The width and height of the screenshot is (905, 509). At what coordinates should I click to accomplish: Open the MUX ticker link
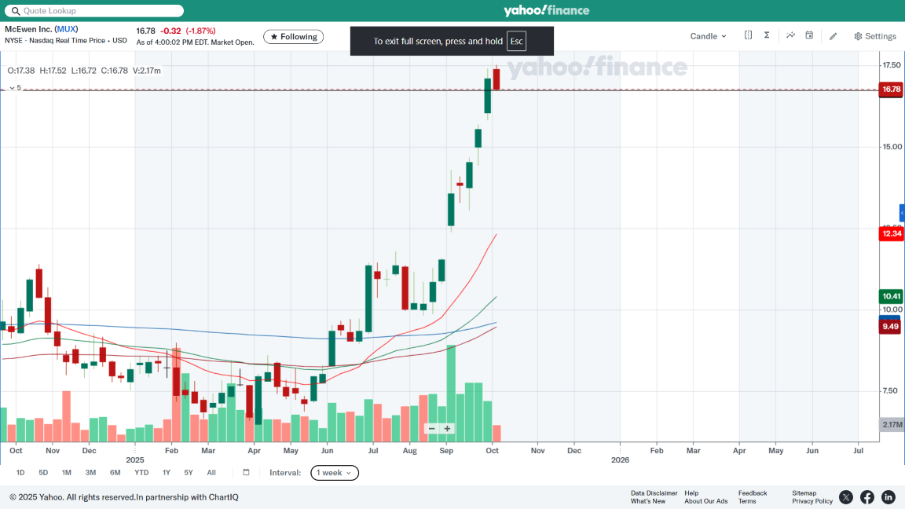(66, 29)
